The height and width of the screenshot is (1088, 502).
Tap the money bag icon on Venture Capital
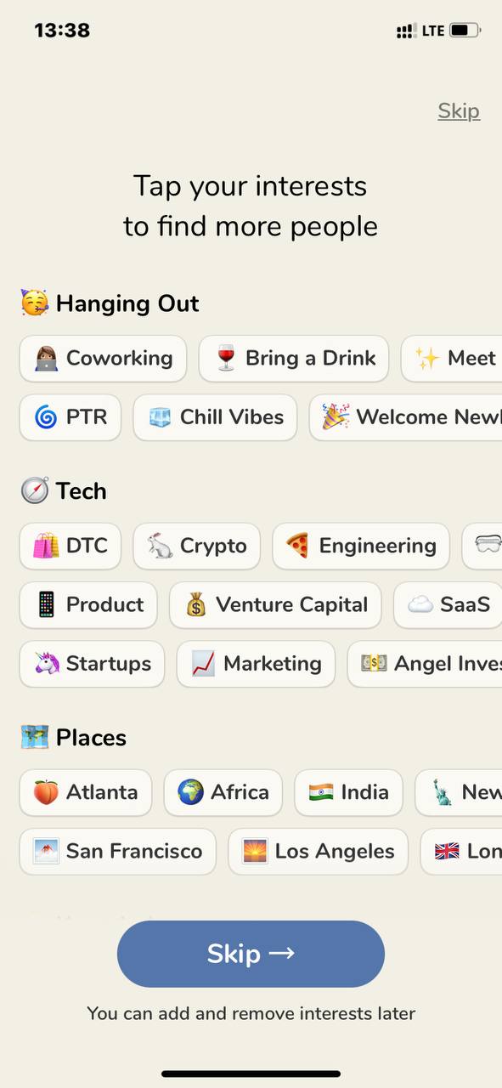(196, 605)
